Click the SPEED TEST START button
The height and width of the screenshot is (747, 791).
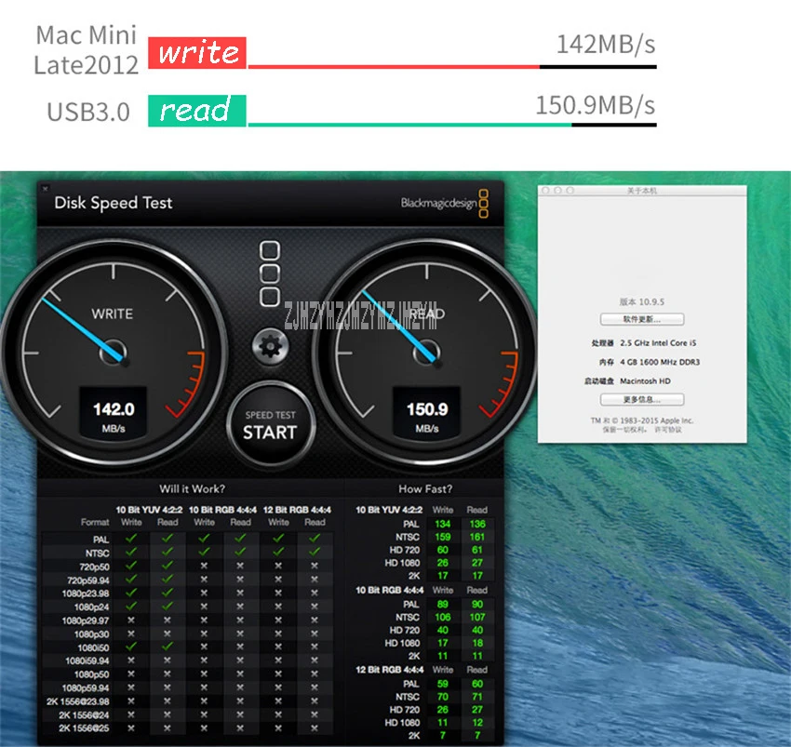pos(271,424)
